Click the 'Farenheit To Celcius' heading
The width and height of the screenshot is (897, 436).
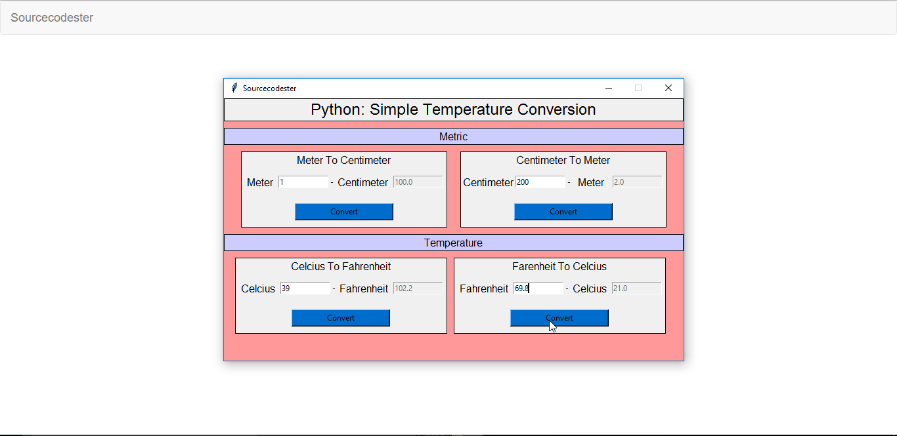tap(559, 267)
